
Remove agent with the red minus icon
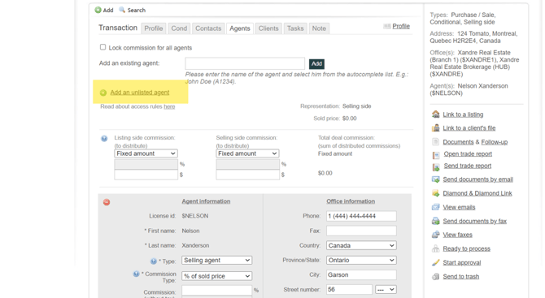[x=107, y=202]
